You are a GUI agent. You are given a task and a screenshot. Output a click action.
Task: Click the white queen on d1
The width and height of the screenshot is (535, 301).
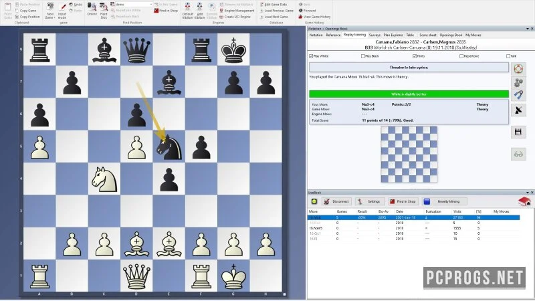136,276
